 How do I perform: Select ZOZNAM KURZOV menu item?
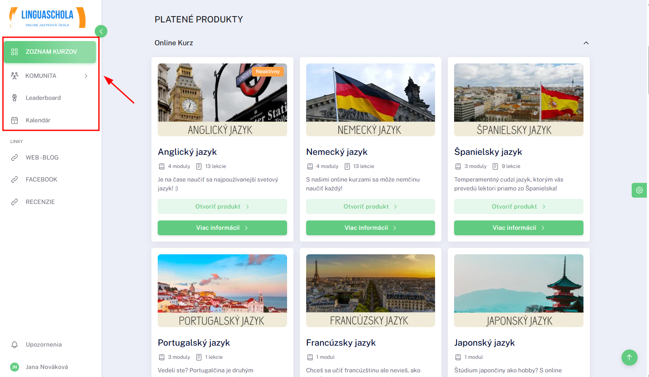click(50, 52)
